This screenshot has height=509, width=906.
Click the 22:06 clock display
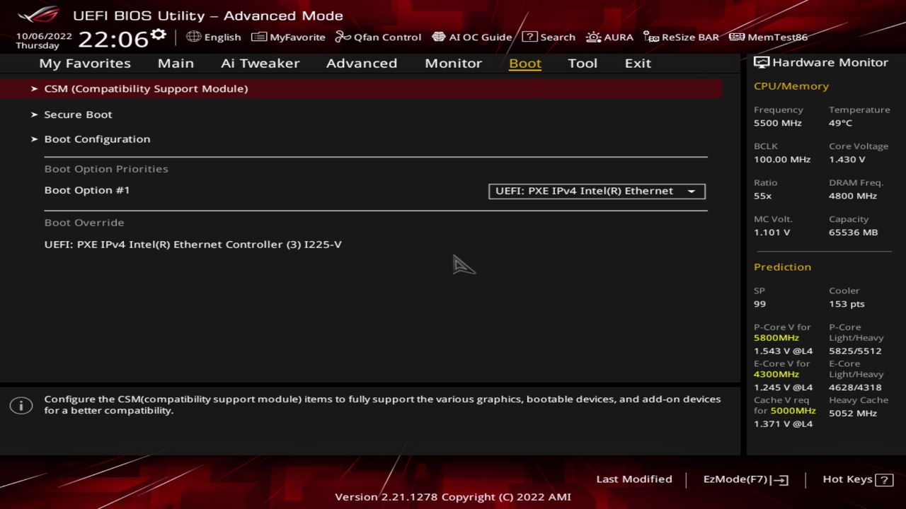(113, 40)
